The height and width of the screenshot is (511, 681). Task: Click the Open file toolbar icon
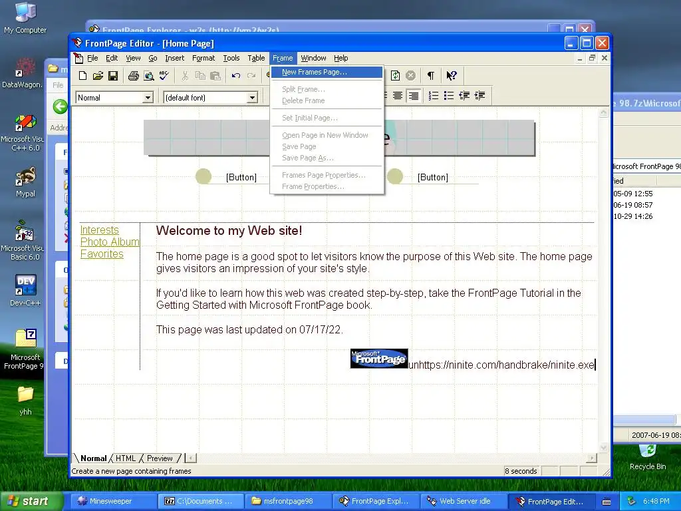(x=98, y=76)
